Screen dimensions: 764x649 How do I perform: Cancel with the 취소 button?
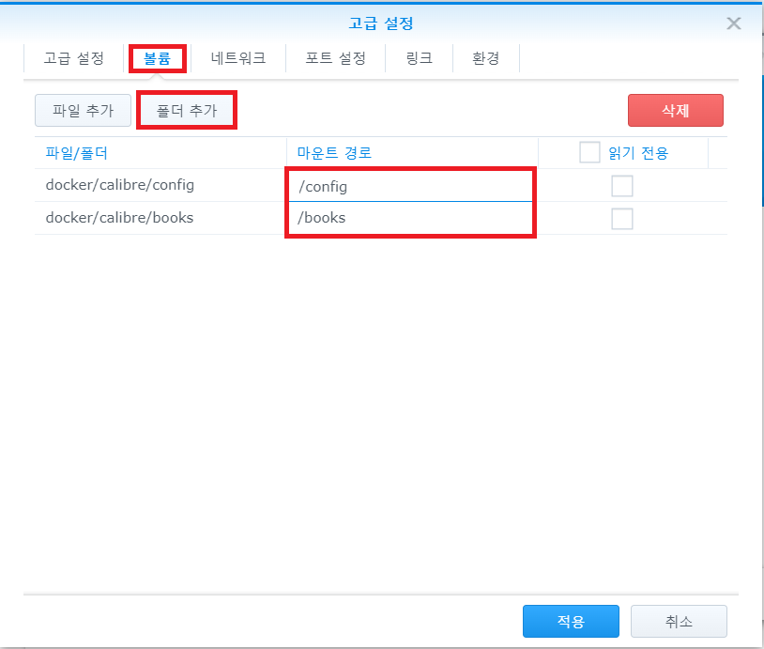click(x=679, y=621)
